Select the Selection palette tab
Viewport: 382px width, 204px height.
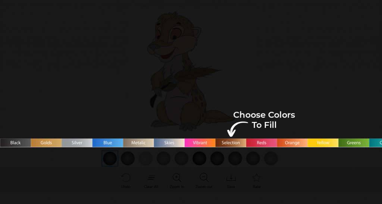[231, 143]
